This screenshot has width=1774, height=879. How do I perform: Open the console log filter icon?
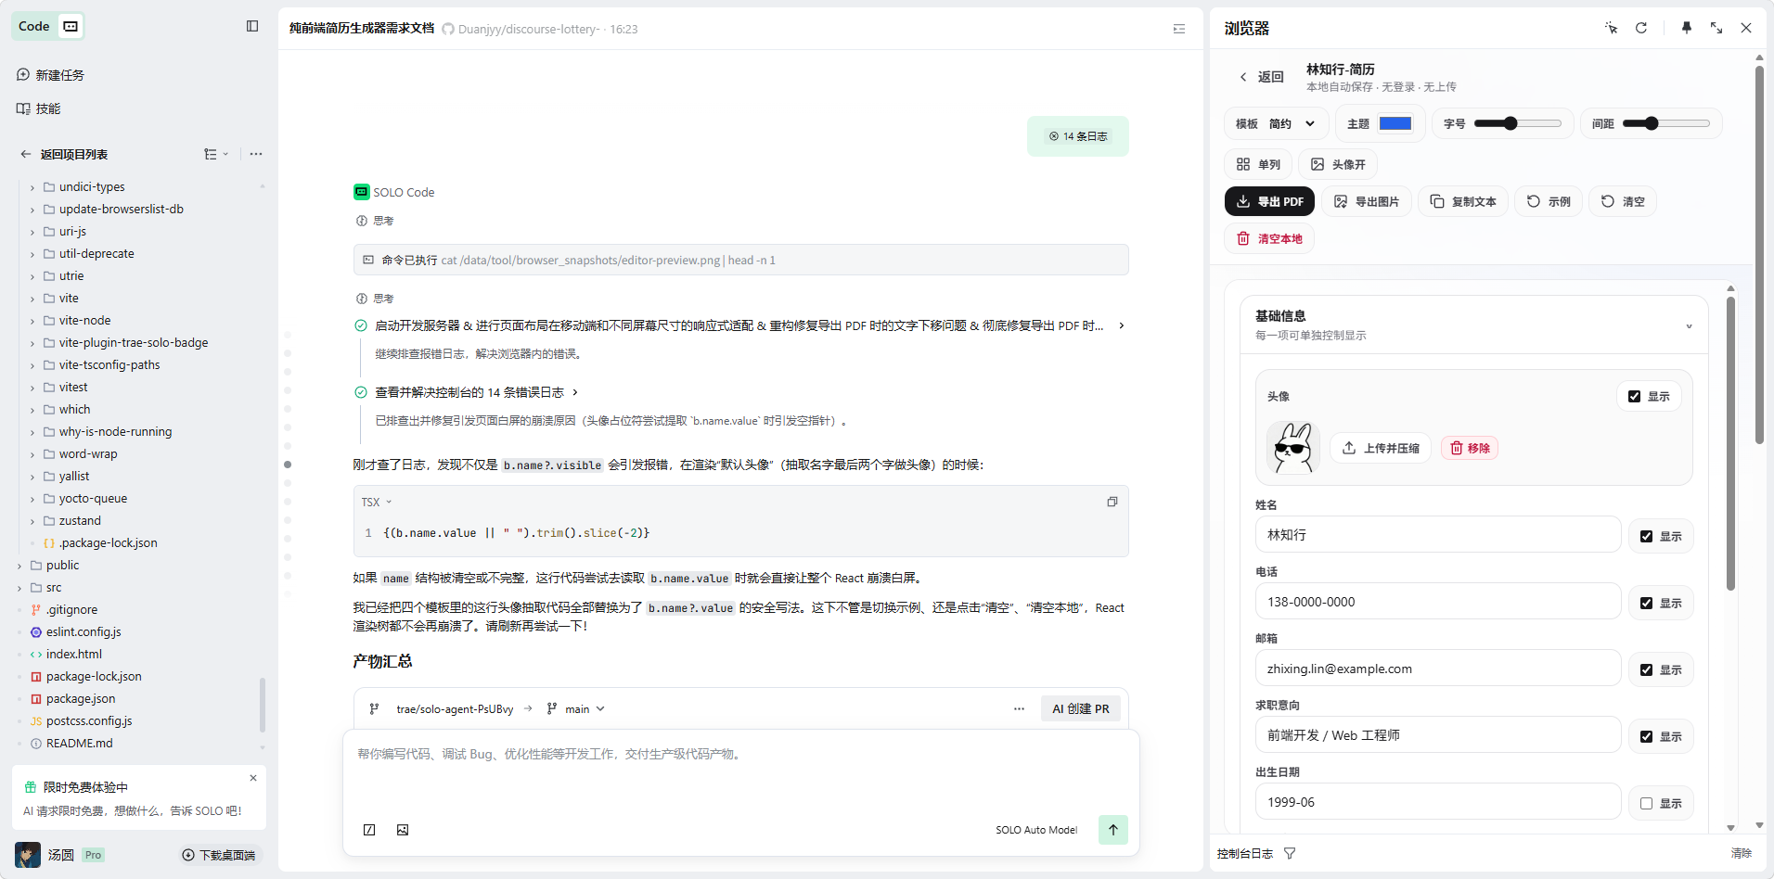(x=1290, y=853)
